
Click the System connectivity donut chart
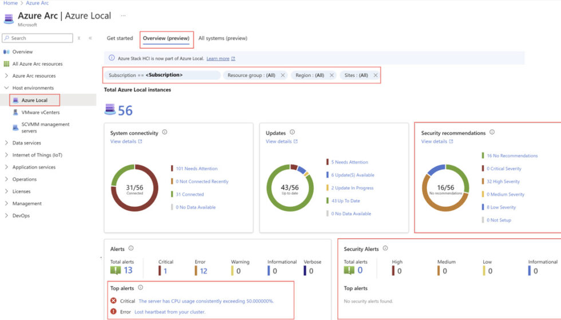click(x=135, y=188)
